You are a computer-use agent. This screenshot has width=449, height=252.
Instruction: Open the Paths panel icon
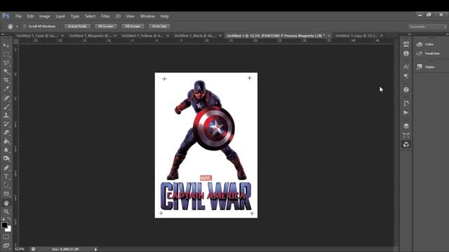click(406, 135)
